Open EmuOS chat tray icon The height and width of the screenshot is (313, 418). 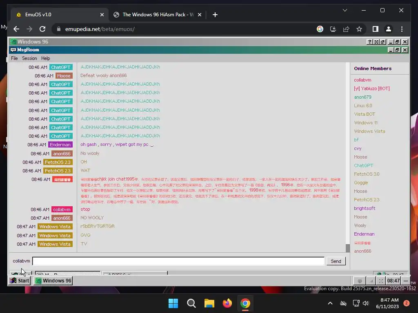360,281
